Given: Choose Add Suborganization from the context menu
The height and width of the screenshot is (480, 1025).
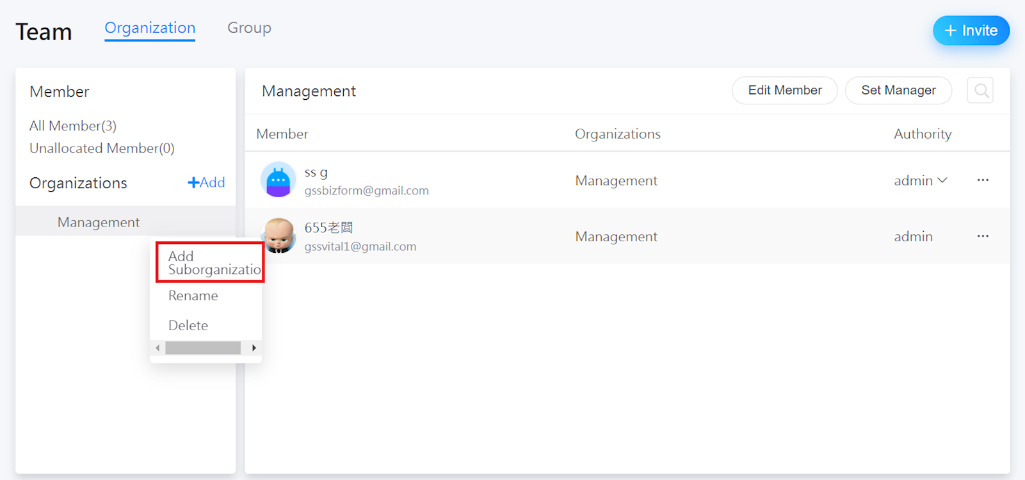Looking at the screenshot, I should click(x=210, y=262).
